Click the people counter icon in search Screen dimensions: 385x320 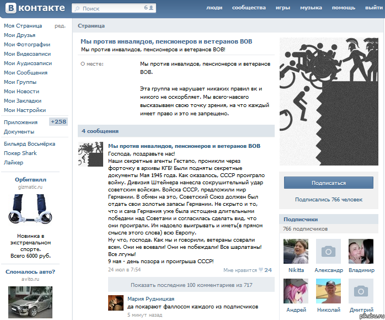click(151, 8)
